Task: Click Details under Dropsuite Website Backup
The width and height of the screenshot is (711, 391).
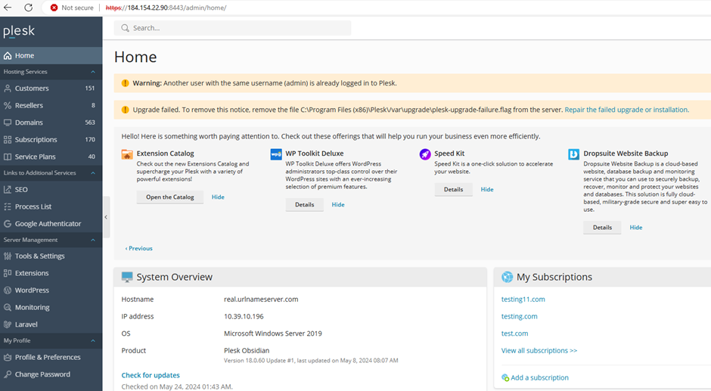Action: pyautogui.click(x=602, y=227)
